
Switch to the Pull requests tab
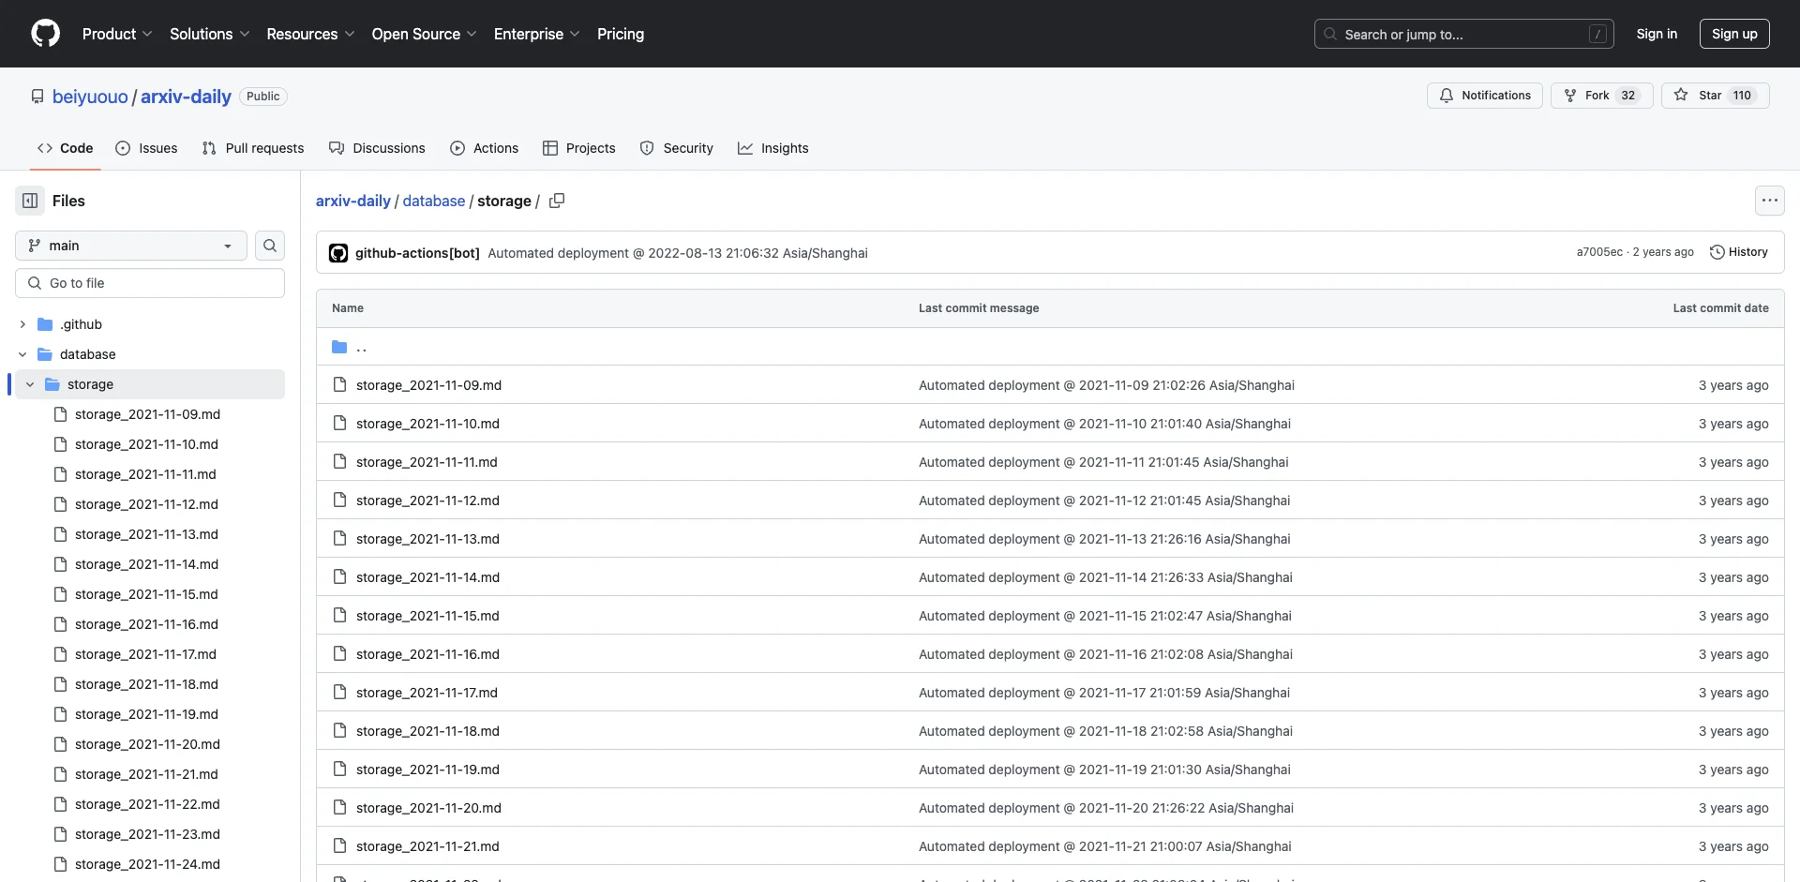click(253, 148)
